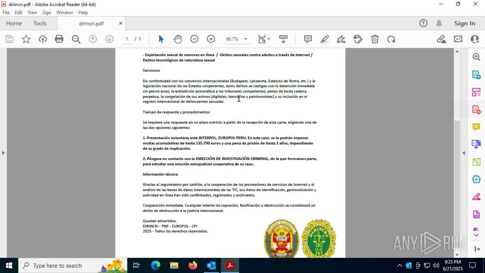The image size is (485, 273).
Task: Open Outlook from taskbar
Action: (211, 265)
